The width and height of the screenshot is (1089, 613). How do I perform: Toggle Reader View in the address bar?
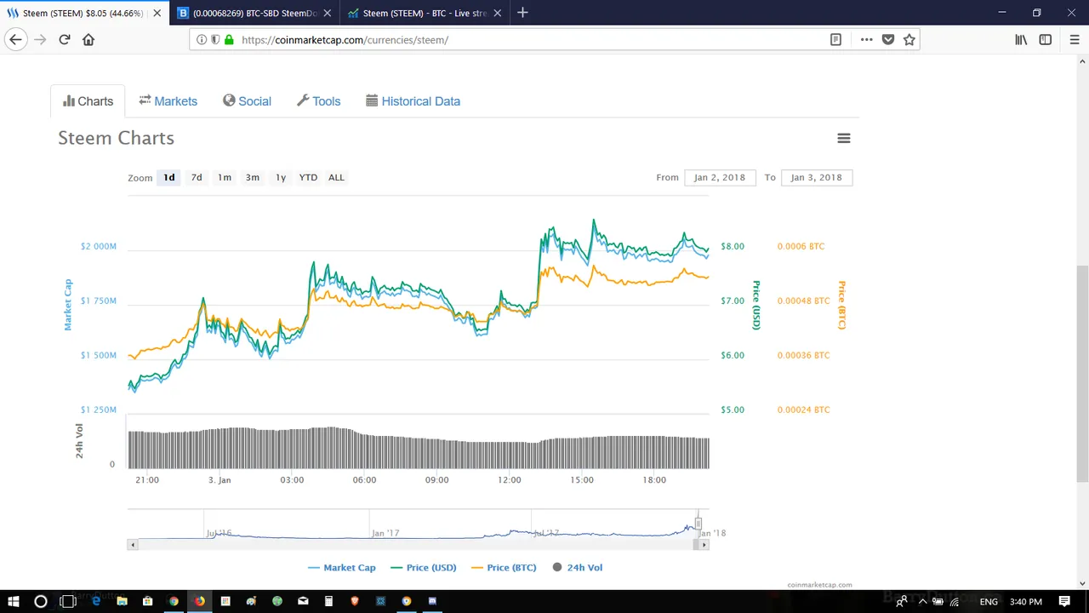click(x=835, y=39)
